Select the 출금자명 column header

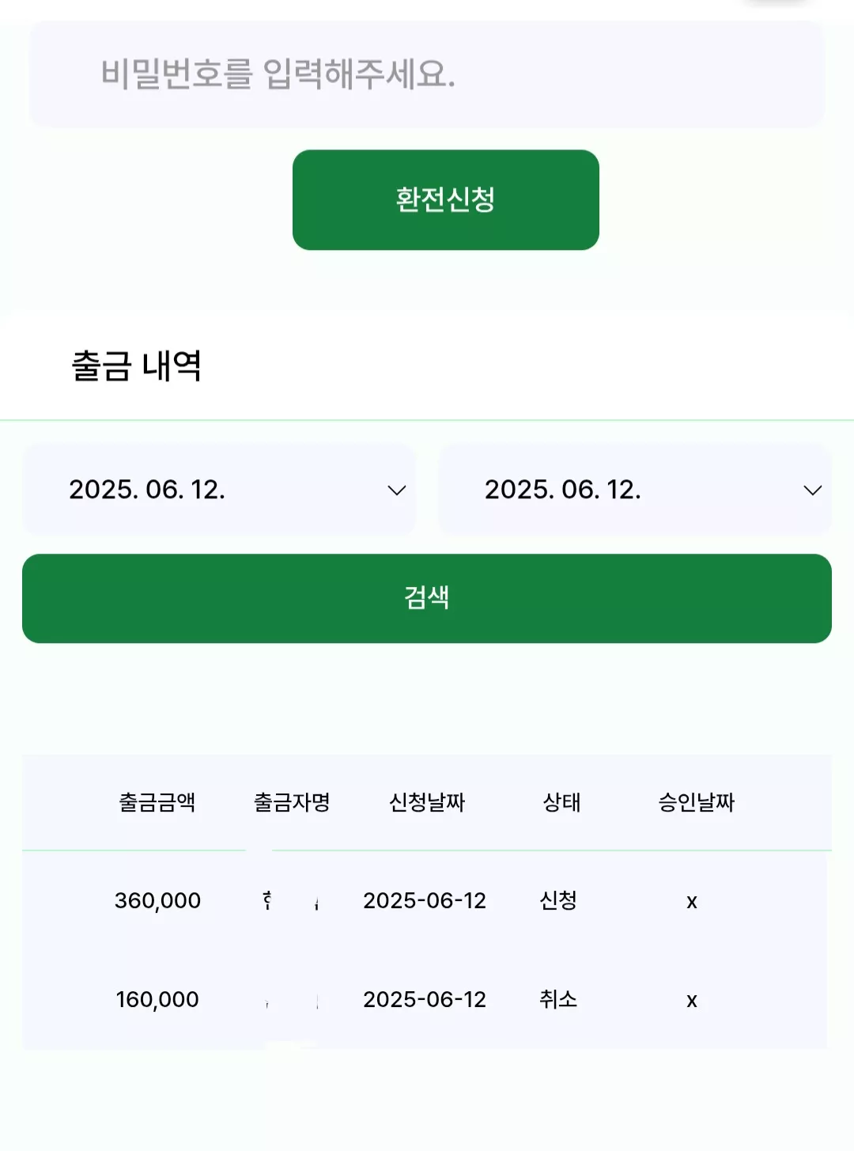click(x=292, y=802)
